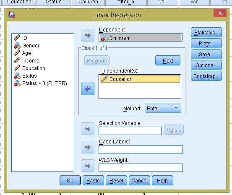
Task: Select the Status variable in the list
Action: coord(43,76)
